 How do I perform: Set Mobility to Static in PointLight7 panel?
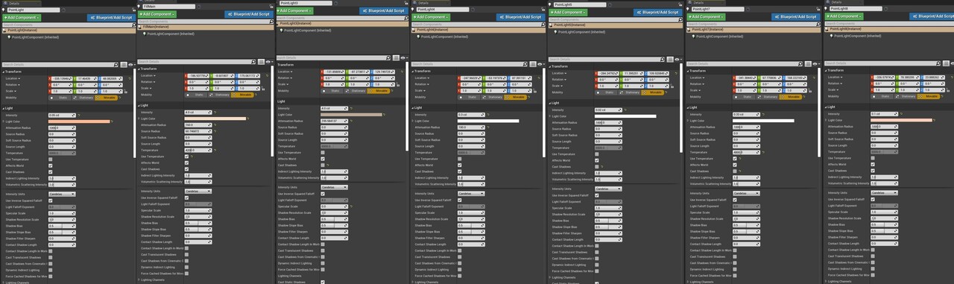[x=745, y=97]
